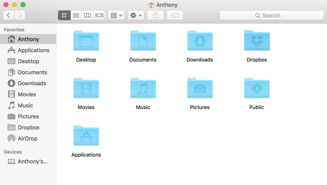
Task: Open Applications from the sidebar
Action: (28, 50)
